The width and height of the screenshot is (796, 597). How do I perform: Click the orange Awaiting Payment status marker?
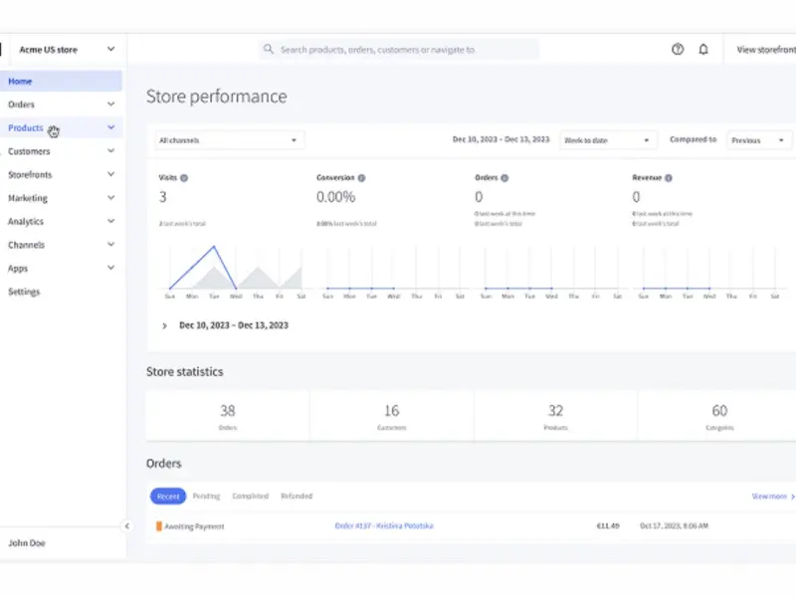159,526
